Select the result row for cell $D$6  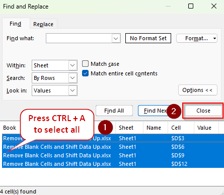pyautogui.click(x=113, y=147)
